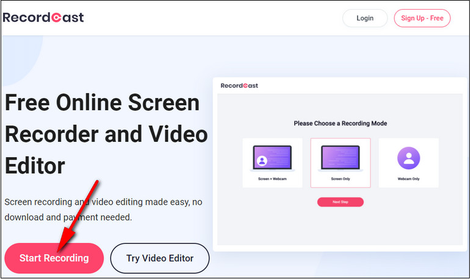Click the small RecordCast logo inside the preview panel

pyautogui.click(x=239, y=86)
